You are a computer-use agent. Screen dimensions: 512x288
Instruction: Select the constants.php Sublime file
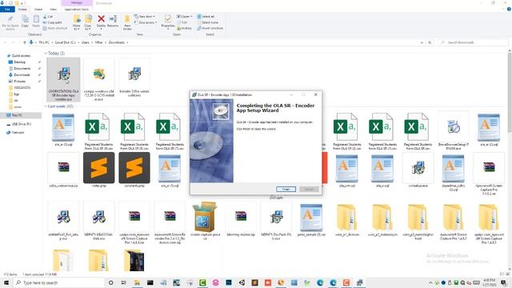(x=134, y=170)
